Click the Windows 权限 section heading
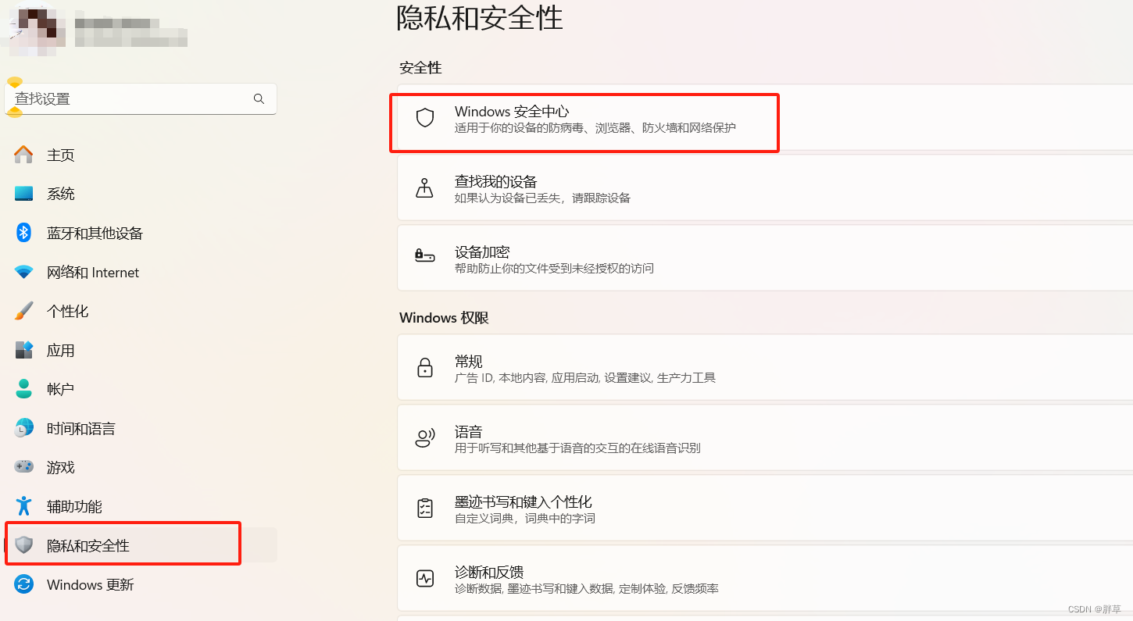 (x=444, y=318)
